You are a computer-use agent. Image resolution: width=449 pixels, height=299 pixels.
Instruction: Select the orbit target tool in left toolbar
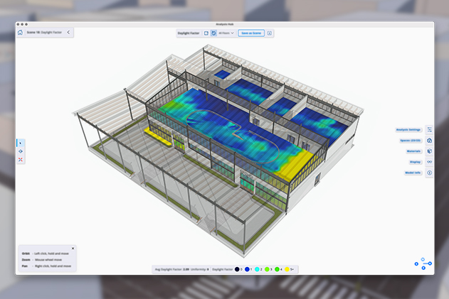tap(21, 151)
